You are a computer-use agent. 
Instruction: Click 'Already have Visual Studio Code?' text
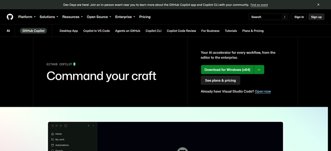click(227, 91)
